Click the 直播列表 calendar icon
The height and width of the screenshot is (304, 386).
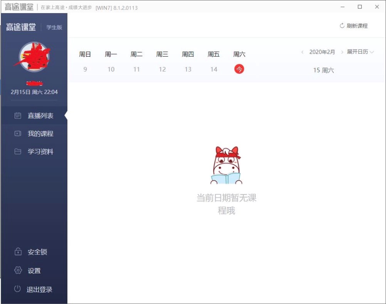pyautogui.click(x=18, y=115)
